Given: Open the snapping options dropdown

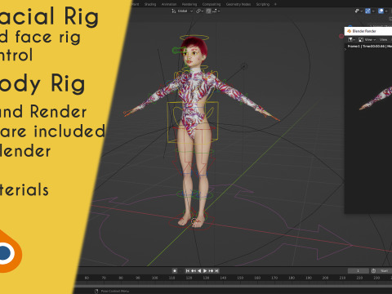Looking at the screenshot, I should coord(216,11).
